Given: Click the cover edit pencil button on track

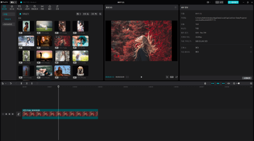Looking at the screenshot, I should click(x=19, y=114).
